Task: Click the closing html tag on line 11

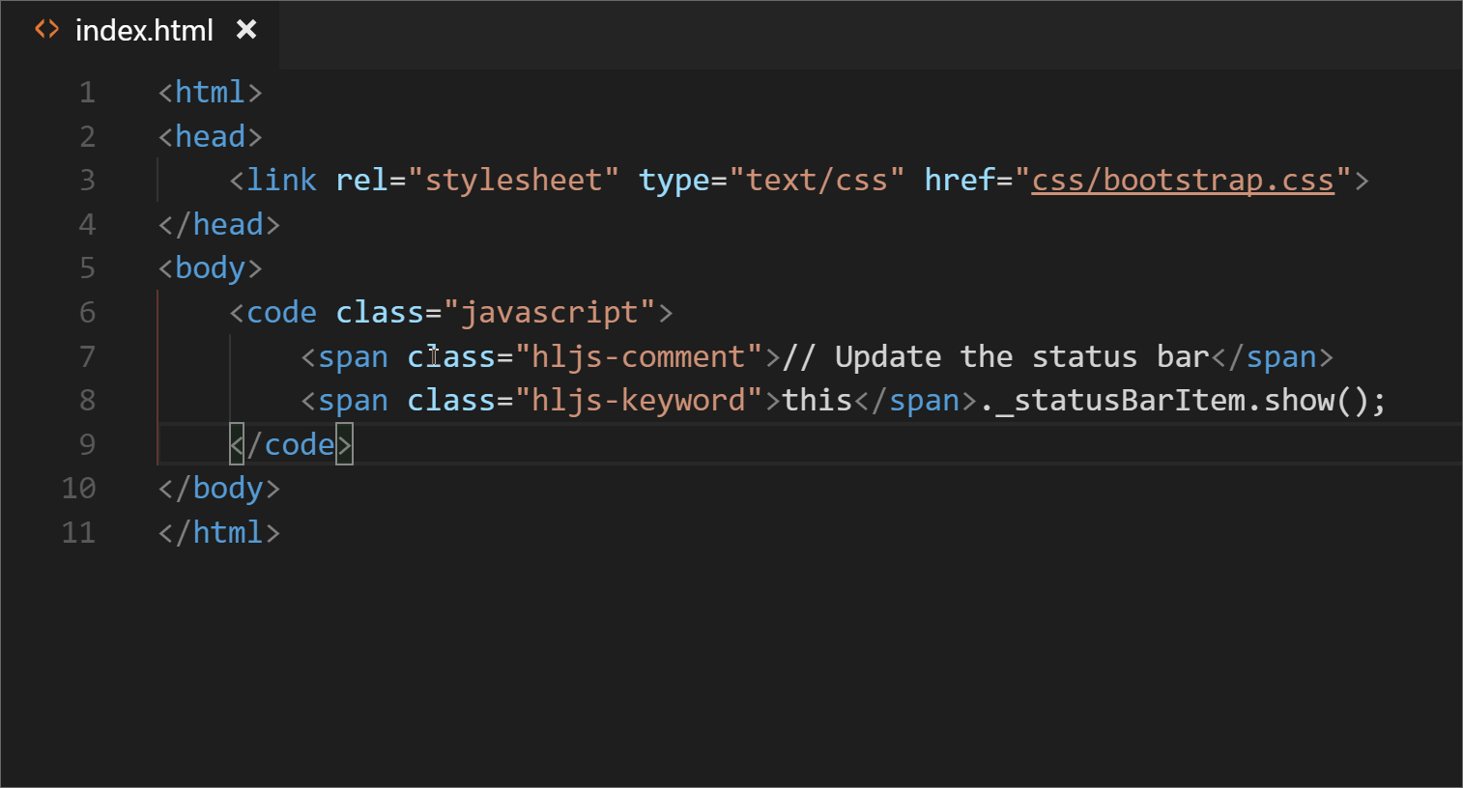Action: (x=219, y=532)
